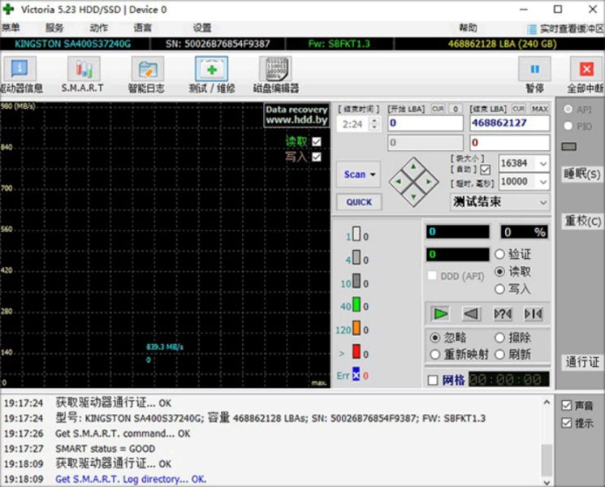This screenshot has width=605, height=487.
Task: Click the orange 120 ms block swatch
Action: click(x=357, y=328)
